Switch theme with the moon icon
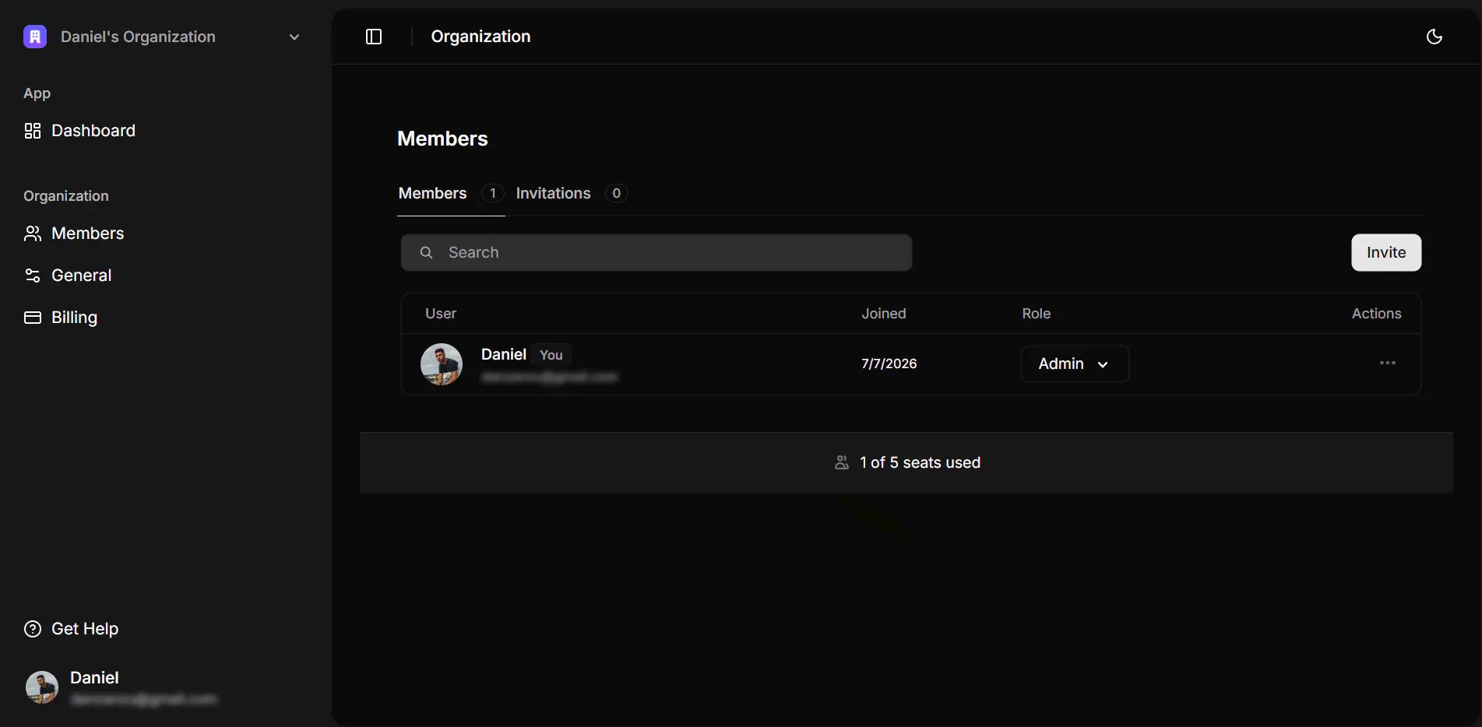This screenshot has width=1482, height=727. click(1434, 37)
